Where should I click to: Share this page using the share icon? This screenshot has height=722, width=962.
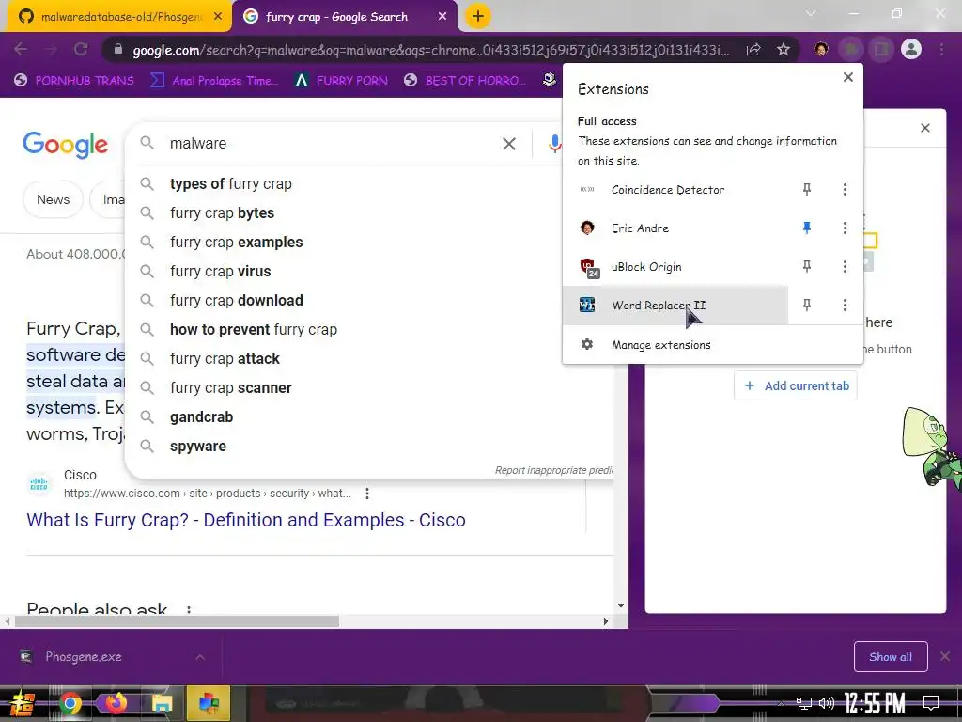tap(753, 49)
